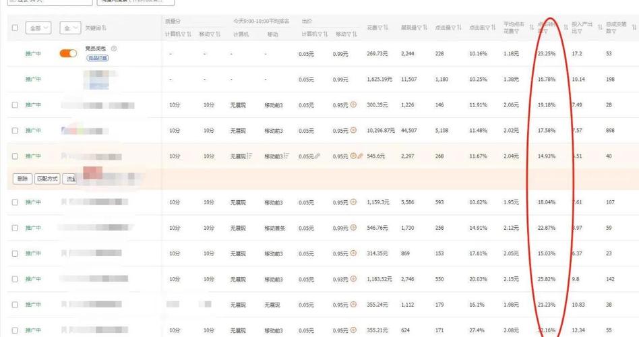Viewport: 639px width, 337px height.
Task: Click orange circle icon in the 355.24元 row
Action: click(353, 305)
